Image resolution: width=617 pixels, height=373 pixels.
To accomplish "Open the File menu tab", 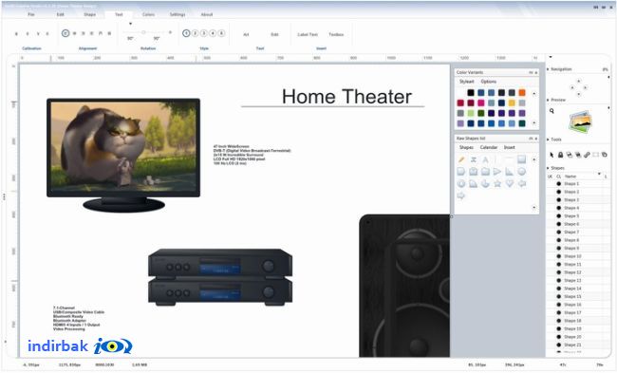I will (x=31, y=14).
